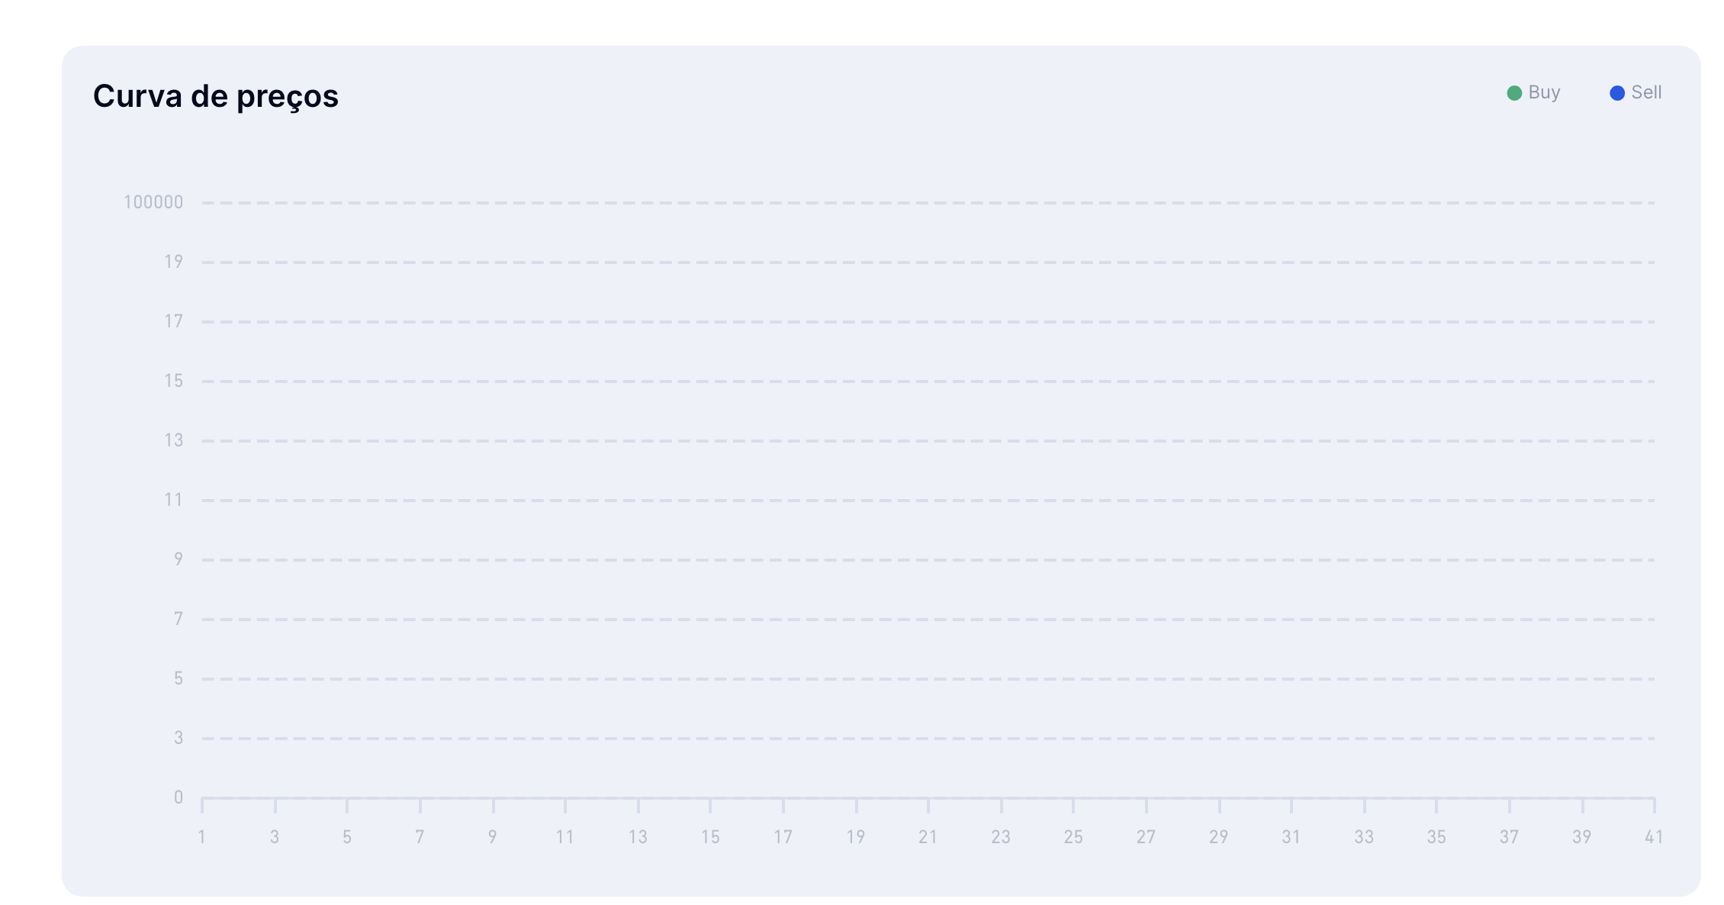Click x-axis tick label 31

pos(1291,837)
